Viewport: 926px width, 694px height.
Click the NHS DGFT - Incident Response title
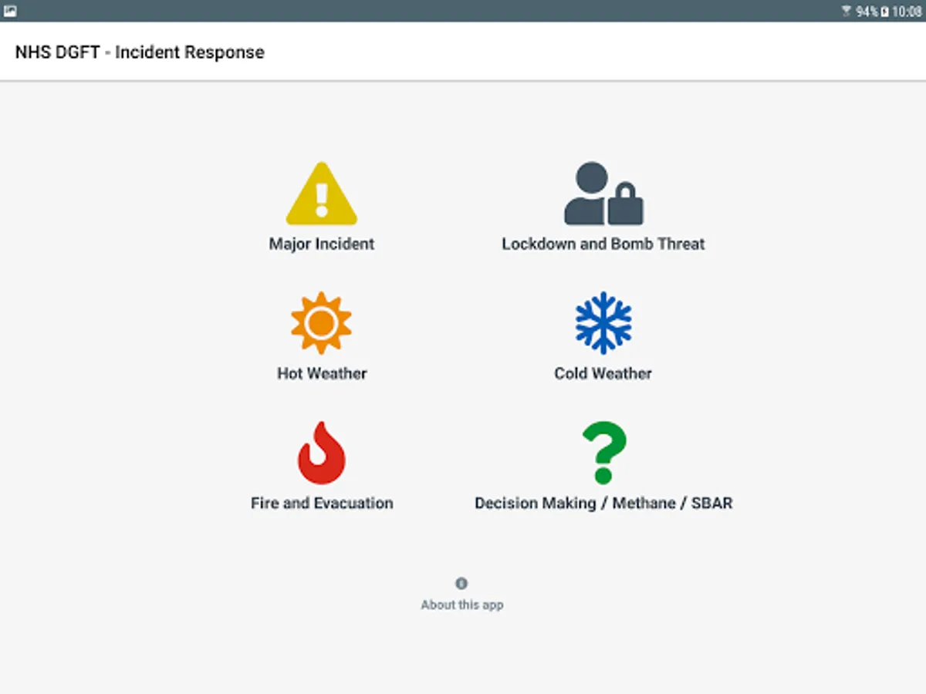140,52
